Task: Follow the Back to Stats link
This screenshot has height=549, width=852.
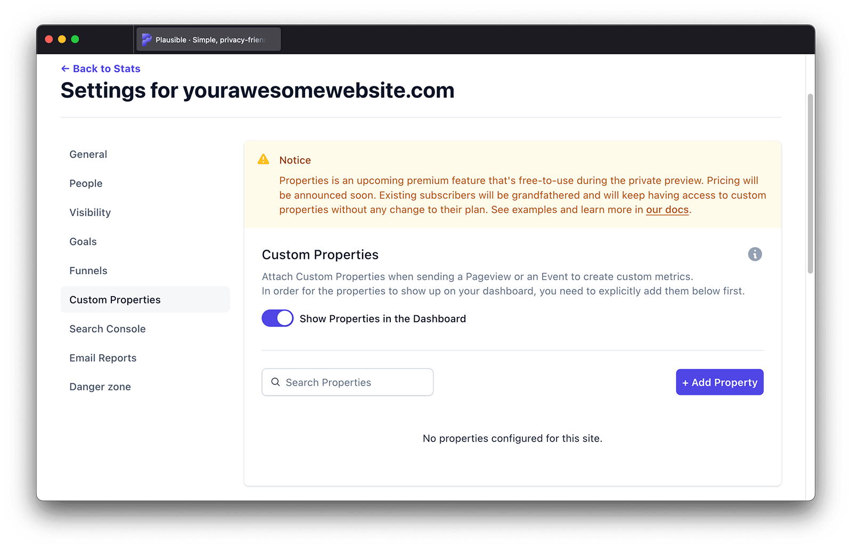Action: pos(106,69)
